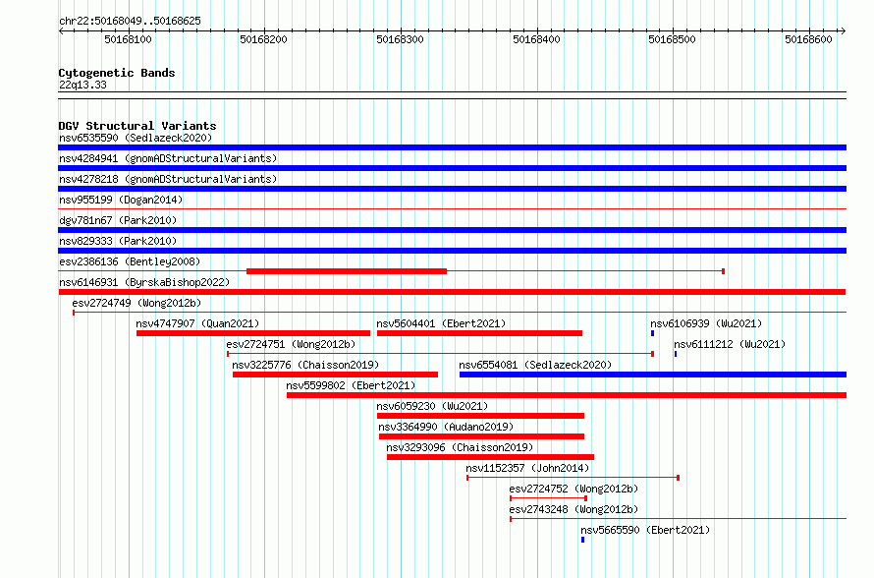Open the nsv4278218 gnomADStructuralVariants label
The height and width of the screenshot is (578, 874).
point(168,179)
